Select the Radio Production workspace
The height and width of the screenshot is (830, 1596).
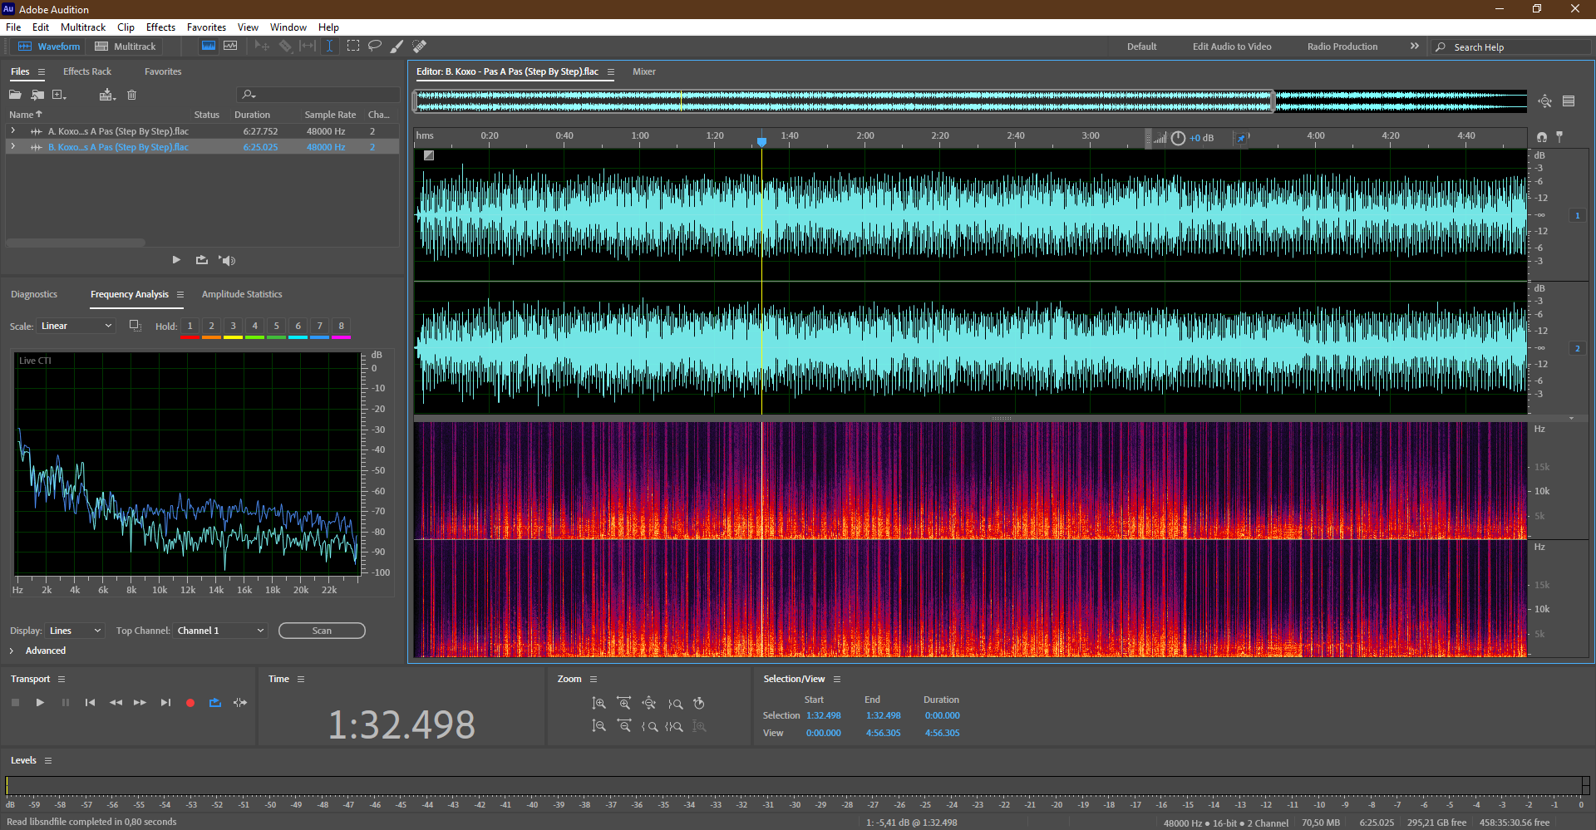coord(1342,47)
